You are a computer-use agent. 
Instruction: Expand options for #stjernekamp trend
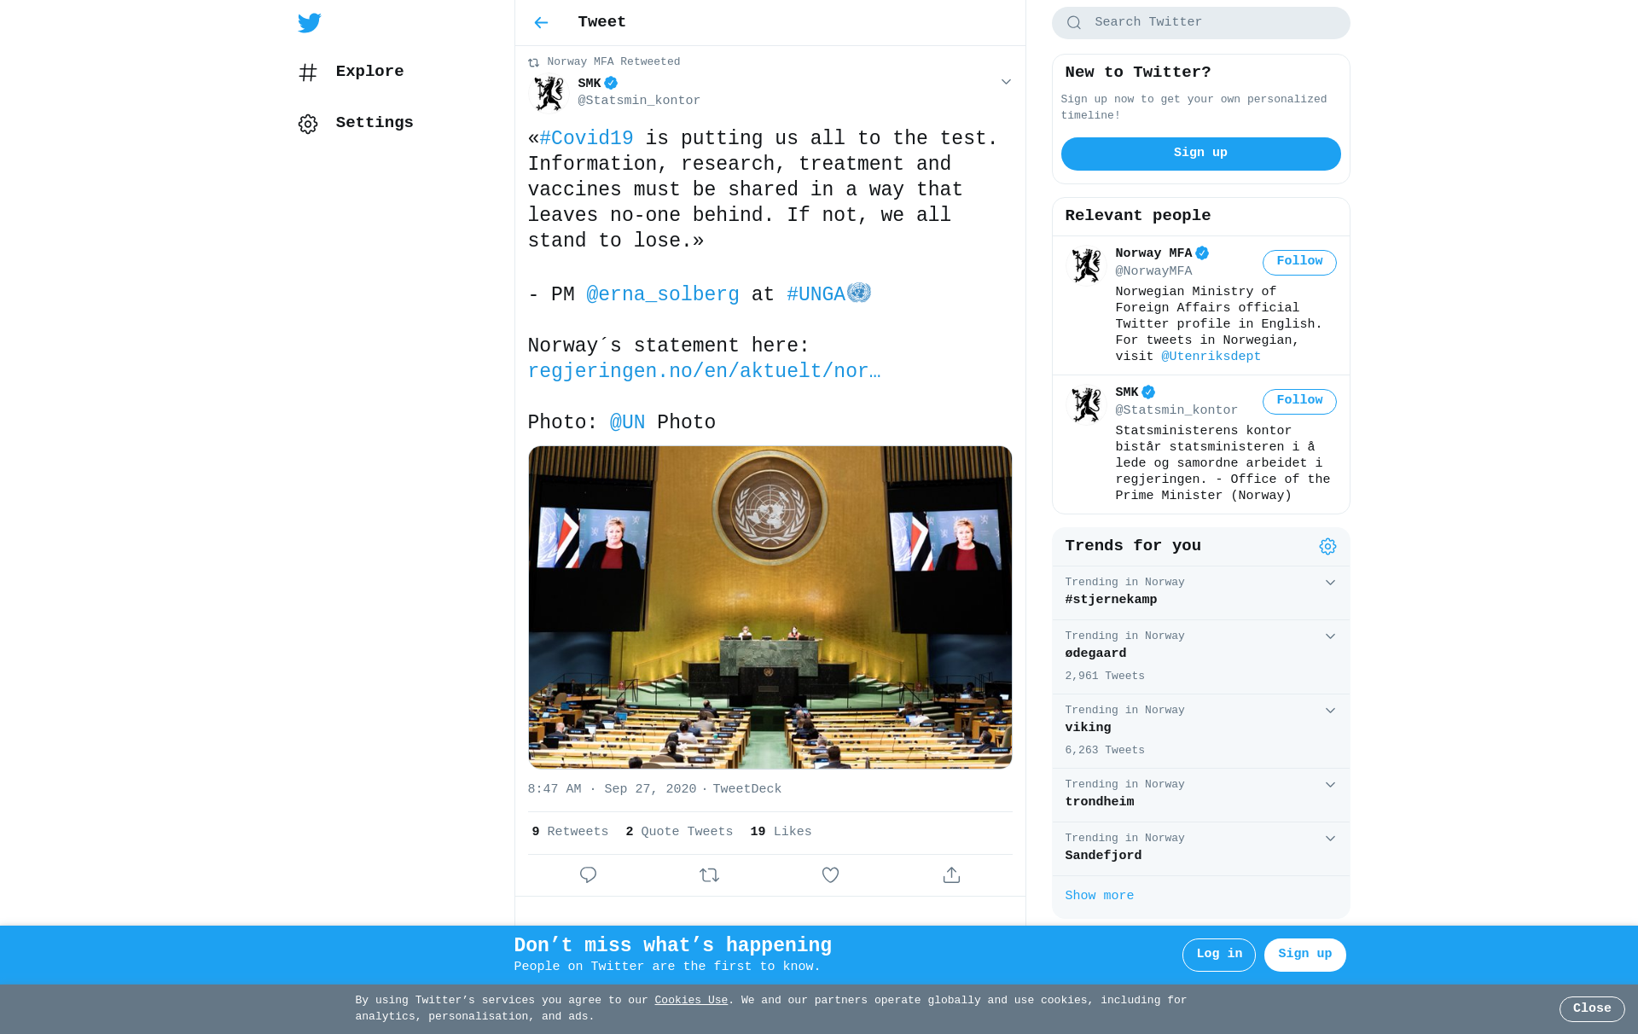click(1330, 583)
